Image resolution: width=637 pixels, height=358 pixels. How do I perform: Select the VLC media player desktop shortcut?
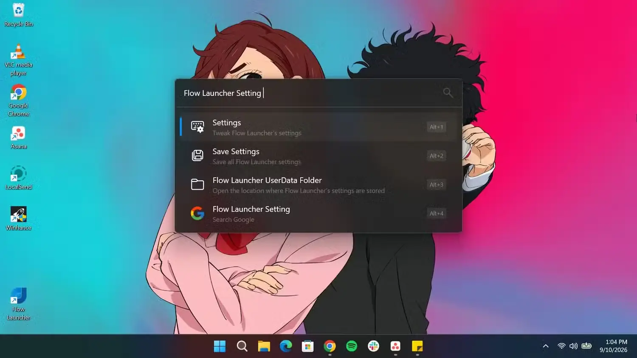point(18,60)
